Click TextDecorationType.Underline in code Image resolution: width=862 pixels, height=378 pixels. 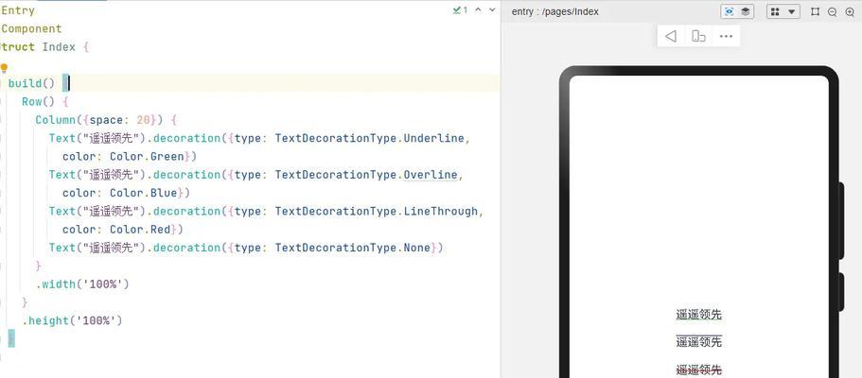point(370,139)
